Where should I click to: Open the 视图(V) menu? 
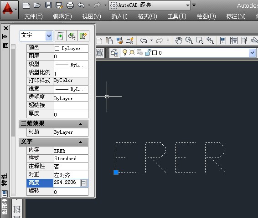[x=92, y=16]
